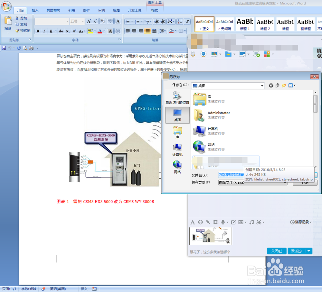Center the text alignment
This screenshot has width=322, height=292.
click(x=134, y=31)
